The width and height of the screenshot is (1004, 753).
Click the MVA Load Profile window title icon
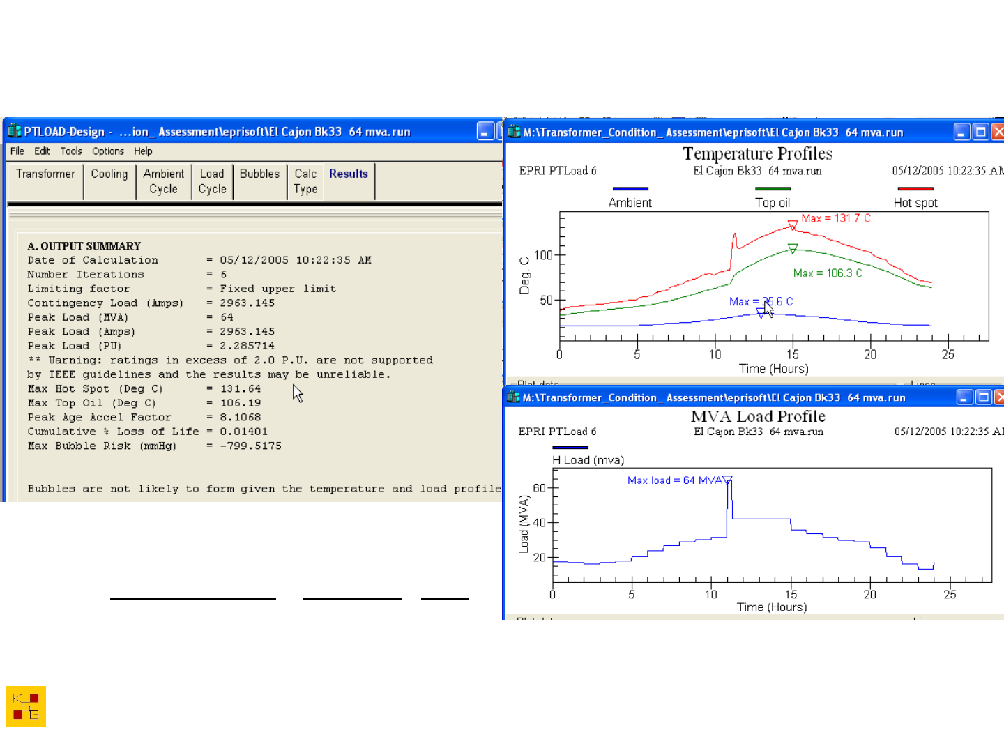(x=514, y=397)
